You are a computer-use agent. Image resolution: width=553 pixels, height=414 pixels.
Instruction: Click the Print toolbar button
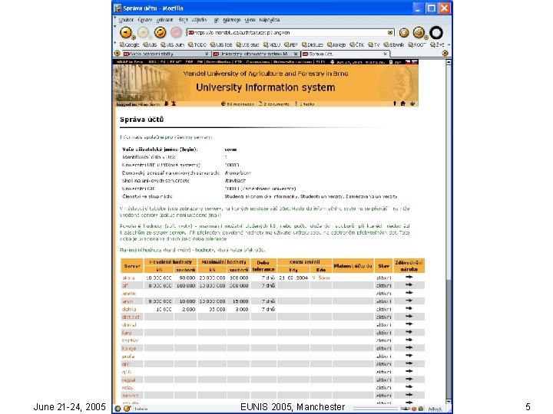(x=419, y=32)
